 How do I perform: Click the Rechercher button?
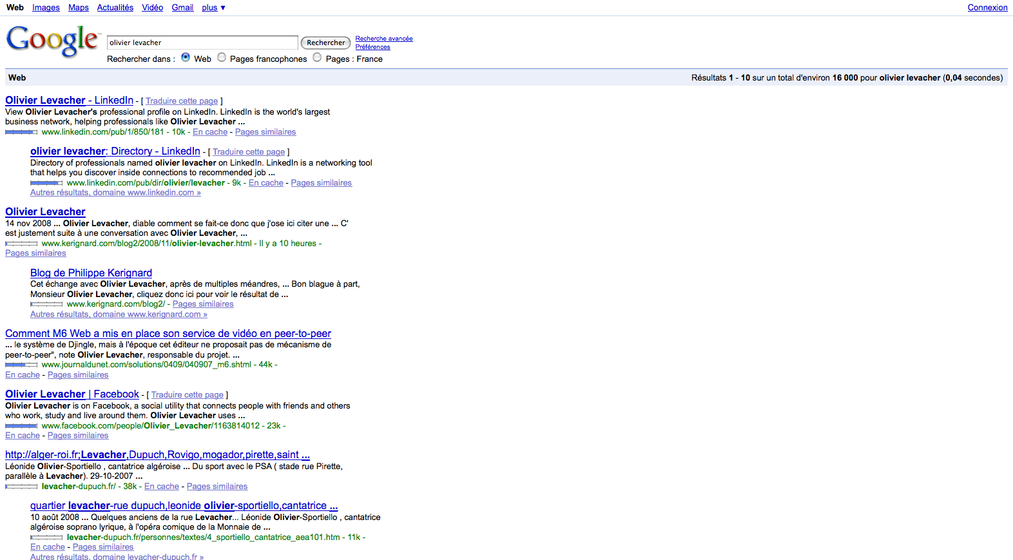point(326,43)
